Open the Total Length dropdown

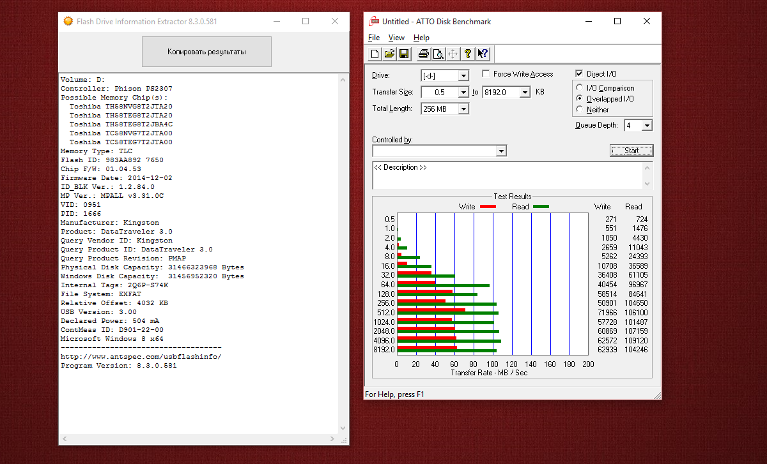pos(463,109)
